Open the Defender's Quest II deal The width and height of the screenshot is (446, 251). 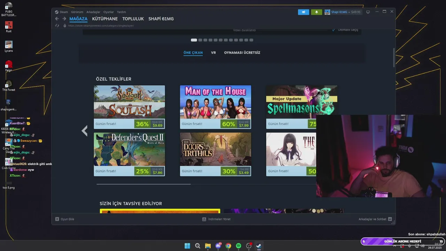[129, 154]
